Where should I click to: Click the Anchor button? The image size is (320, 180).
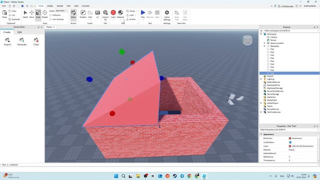131,19
